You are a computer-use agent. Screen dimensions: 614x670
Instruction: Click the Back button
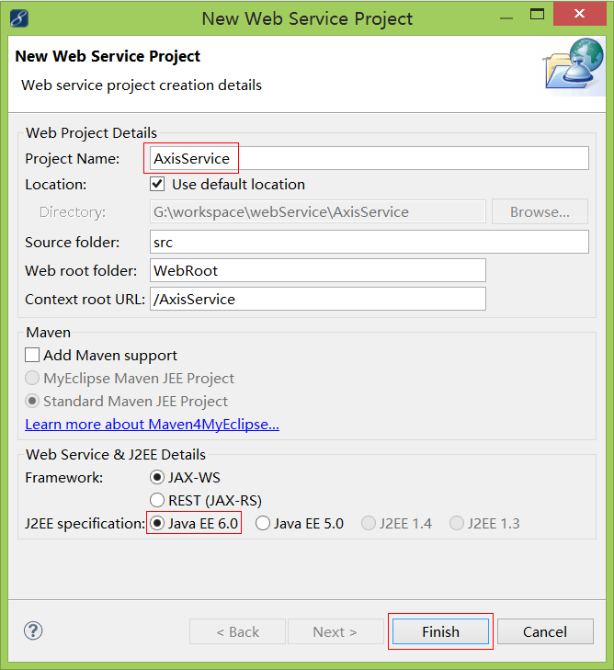tap(237, 631)
